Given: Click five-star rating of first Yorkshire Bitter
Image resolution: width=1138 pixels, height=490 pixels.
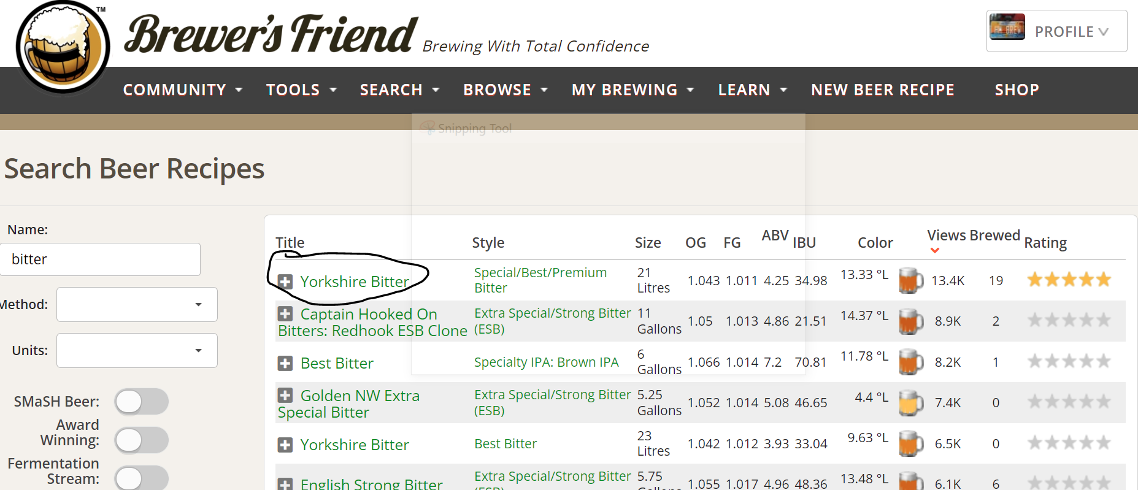Looking at the screenshot, I should tap(1069, 280).
